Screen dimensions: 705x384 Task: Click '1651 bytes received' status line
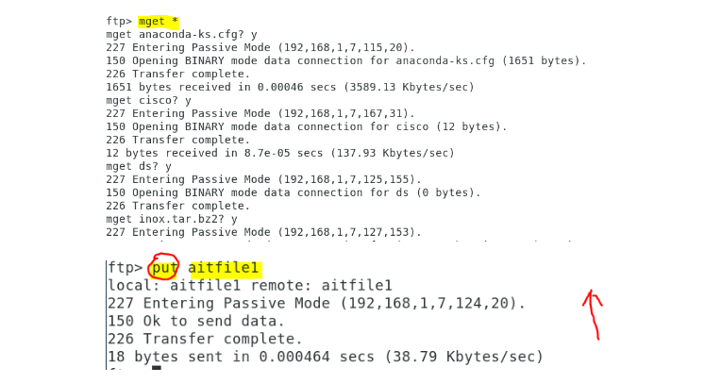click(x=290, y=87)
